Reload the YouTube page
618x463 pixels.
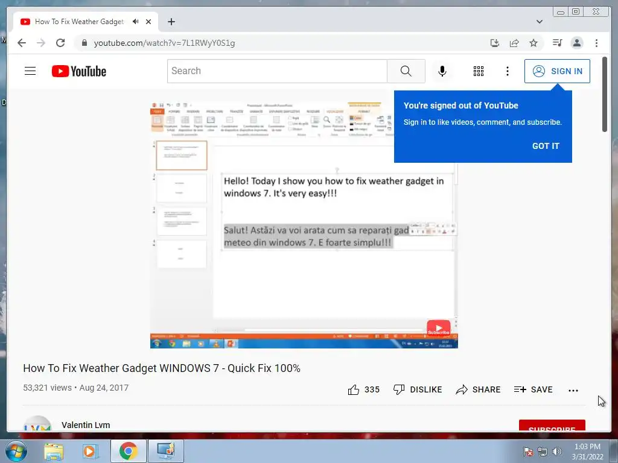[x=60, y=43]
